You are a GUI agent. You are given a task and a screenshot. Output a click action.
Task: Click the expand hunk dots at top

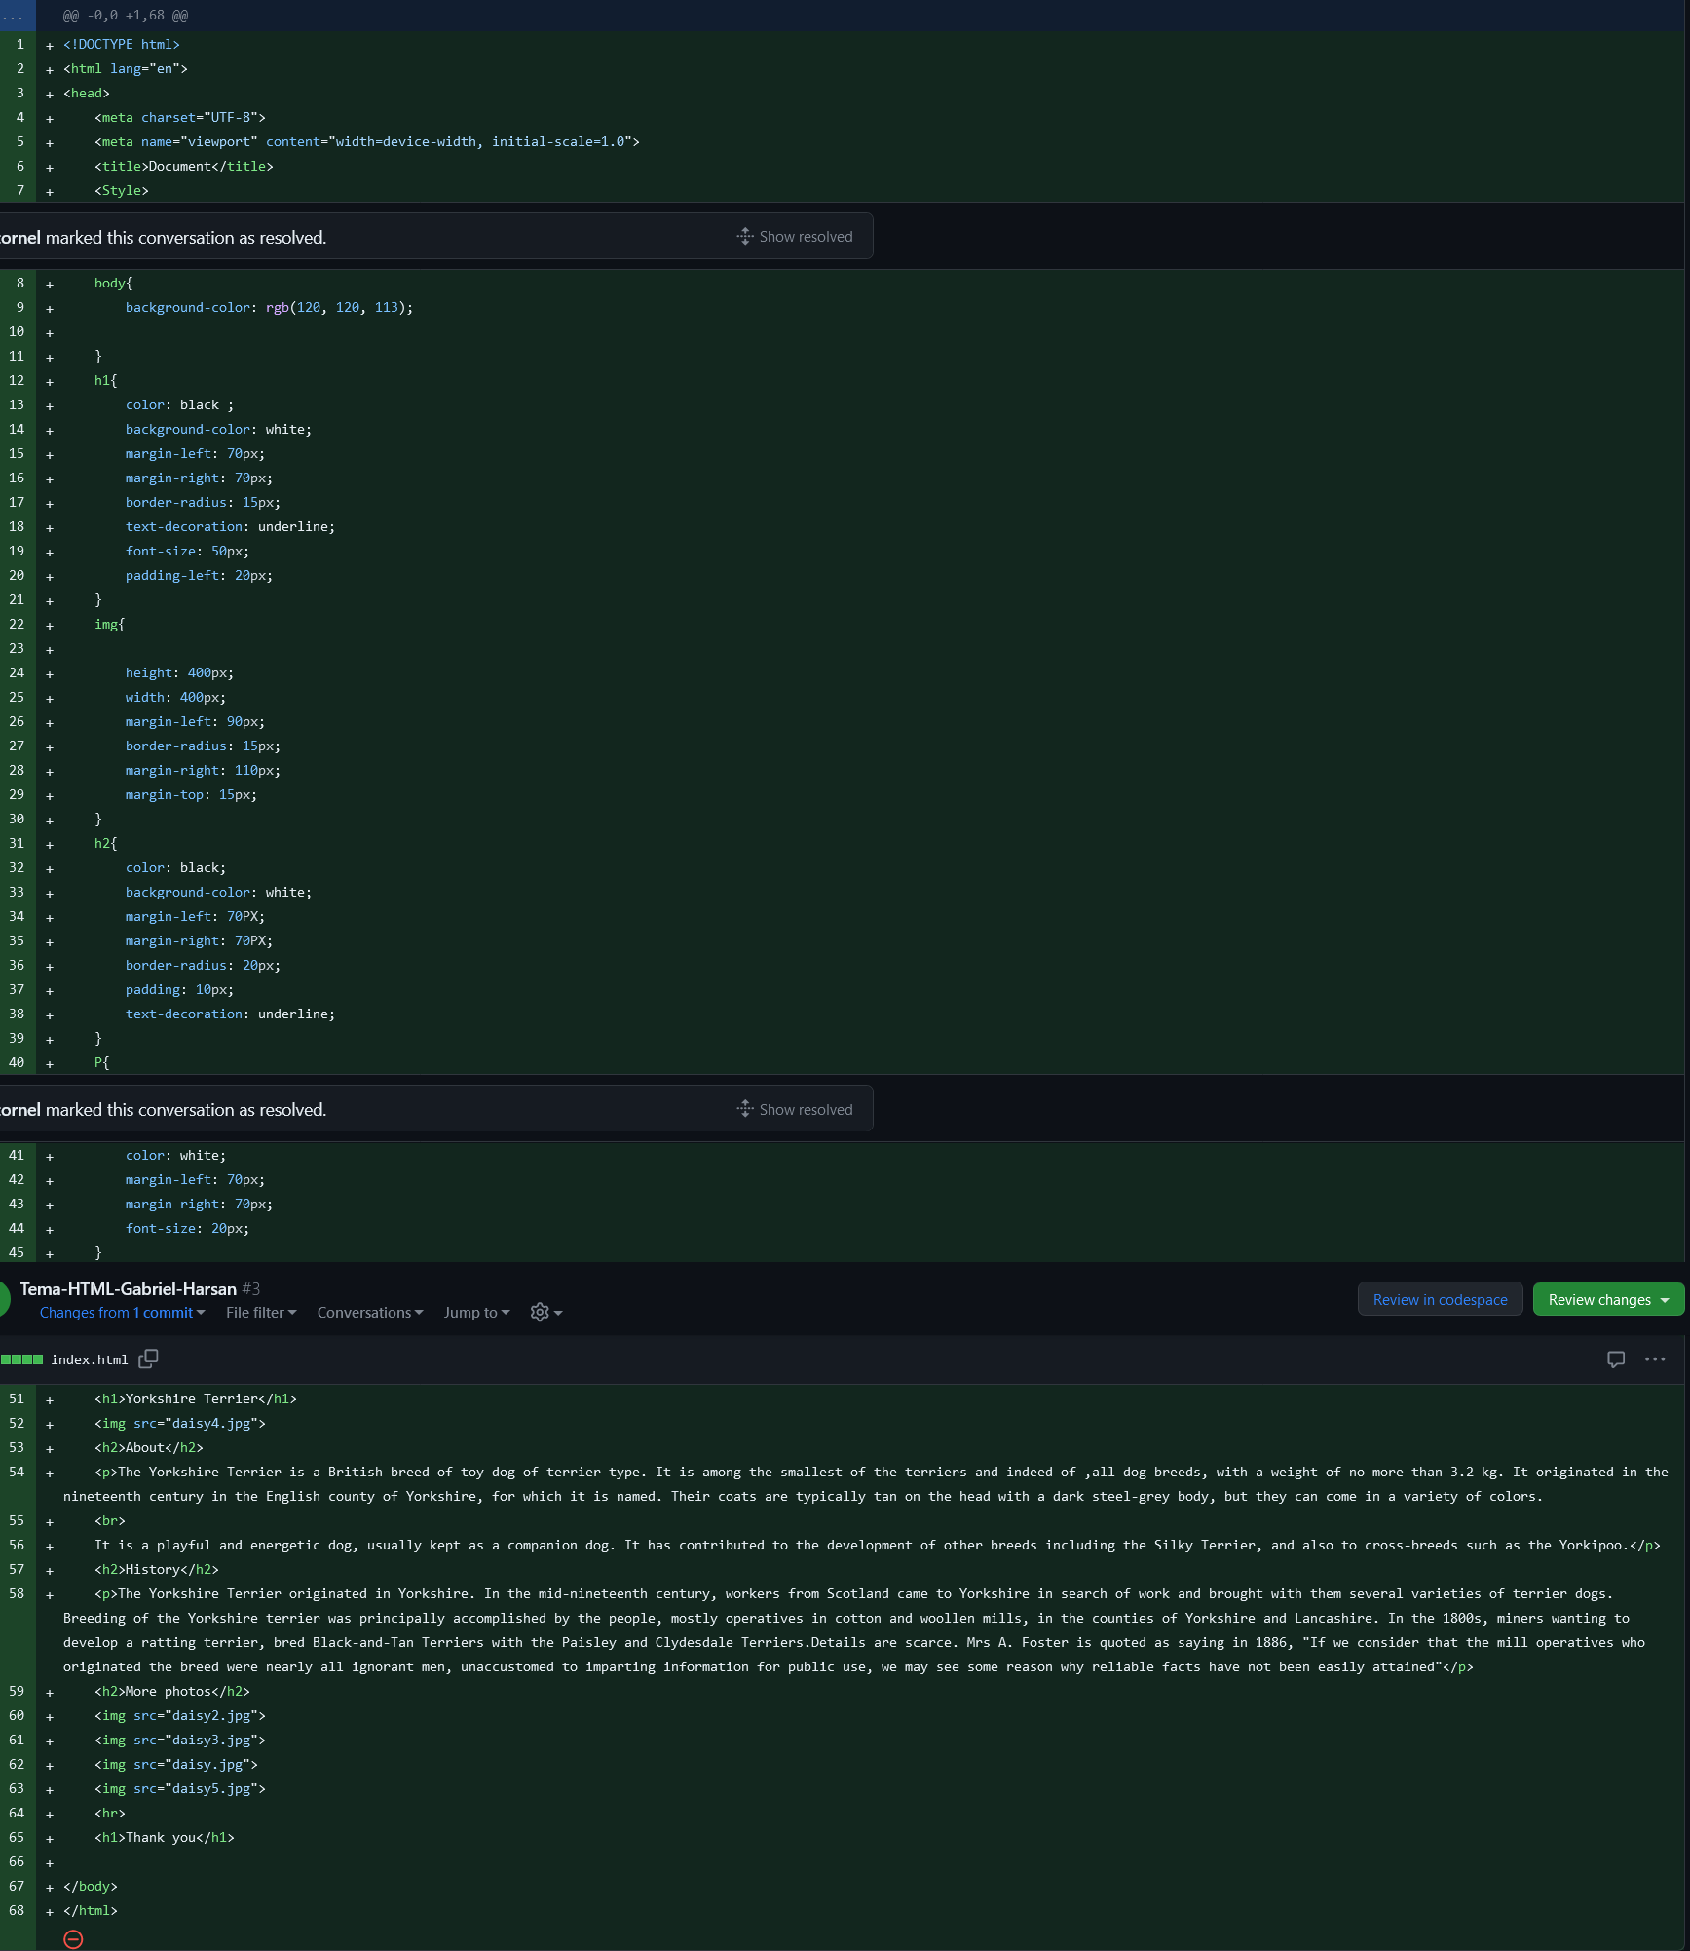[17, 16]
